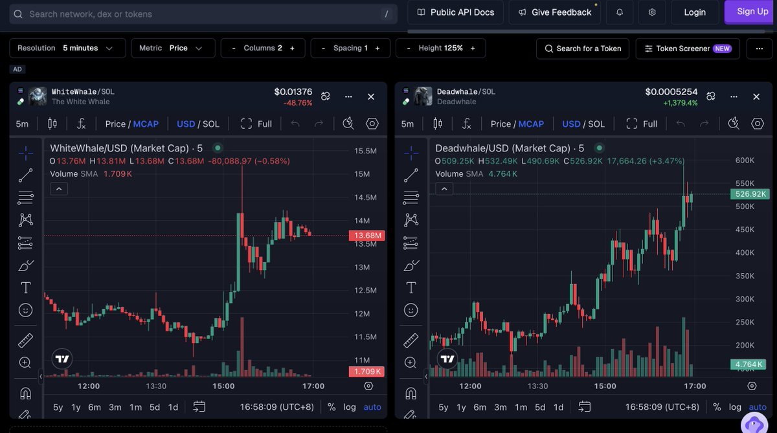Open 5m interval selector in WhiteWhale toolbar
This screenshot has width=777, height=433.
pos(22,124)
